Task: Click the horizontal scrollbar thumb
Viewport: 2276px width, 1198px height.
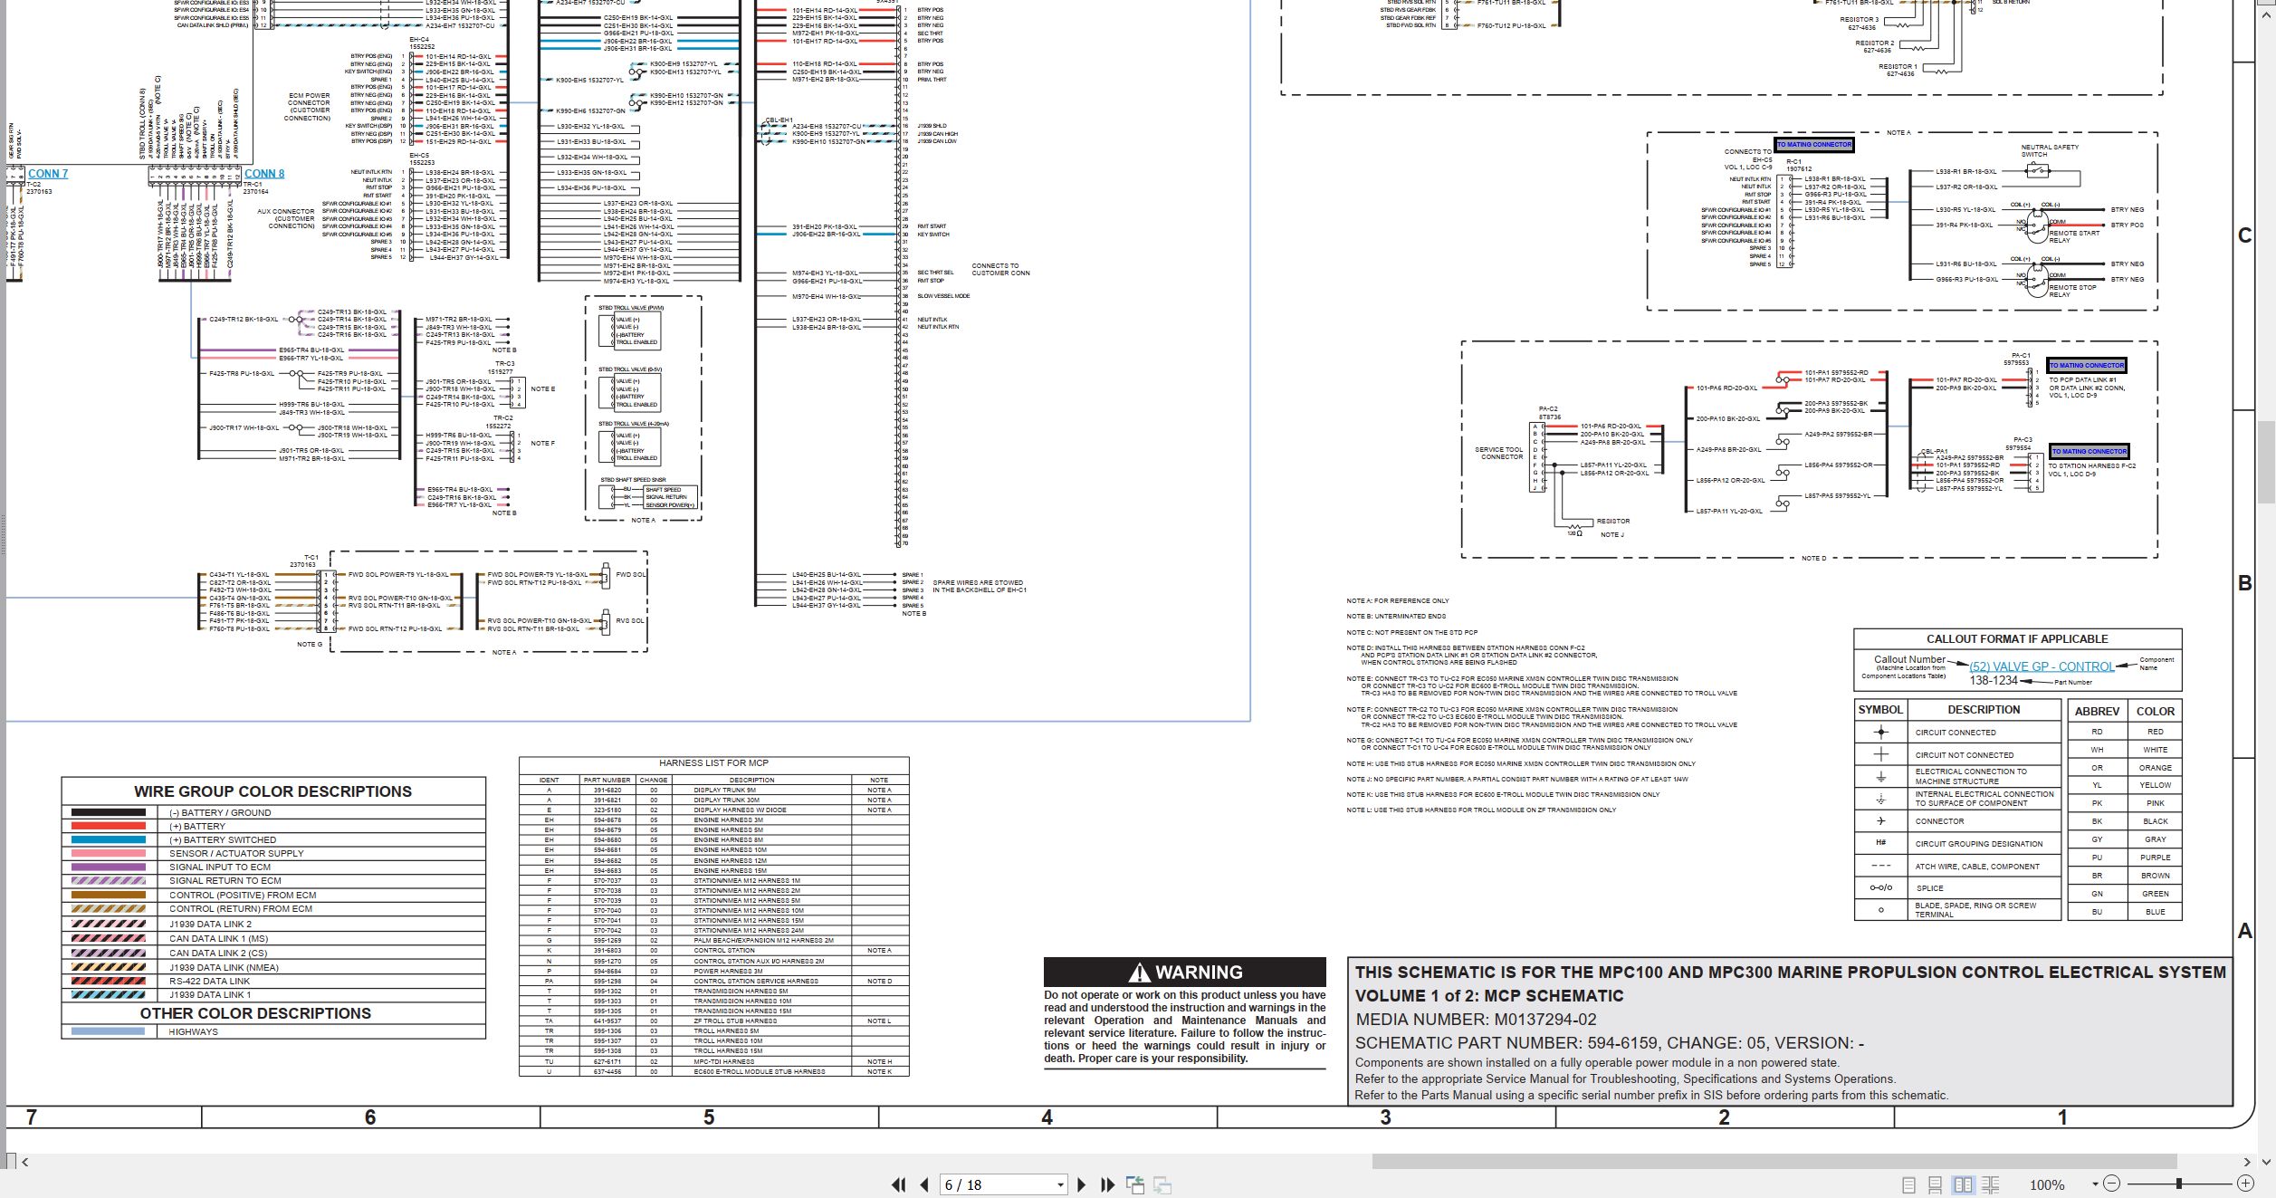Action: click(x=1774, y=1162)
